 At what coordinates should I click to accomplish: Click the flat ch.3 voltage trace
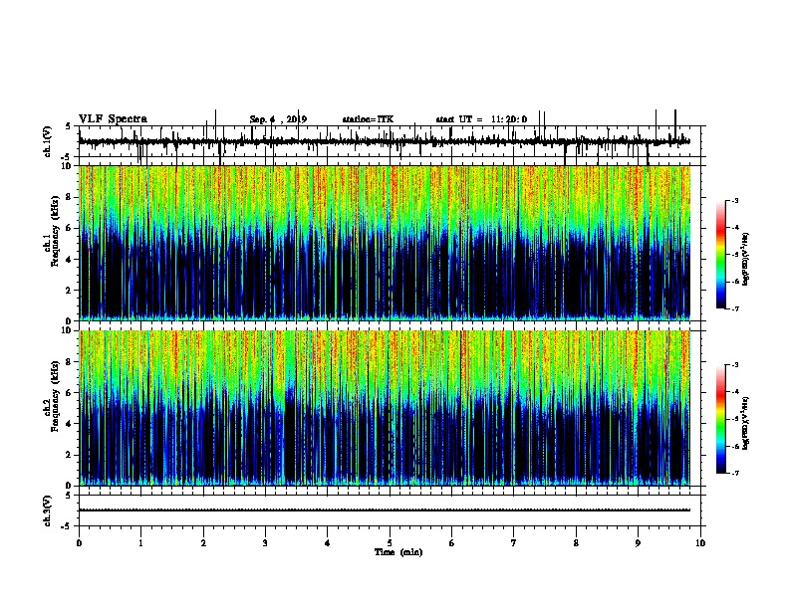[x=385, y=510]
